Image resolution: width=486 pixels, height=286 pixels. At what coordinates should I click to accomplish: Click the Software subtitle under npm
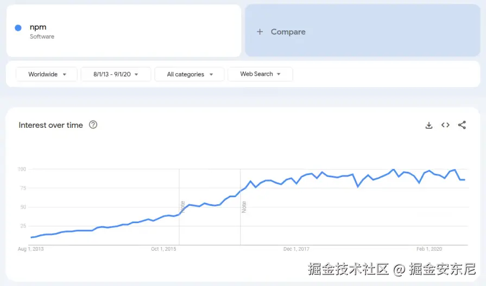tap(42, 36)
